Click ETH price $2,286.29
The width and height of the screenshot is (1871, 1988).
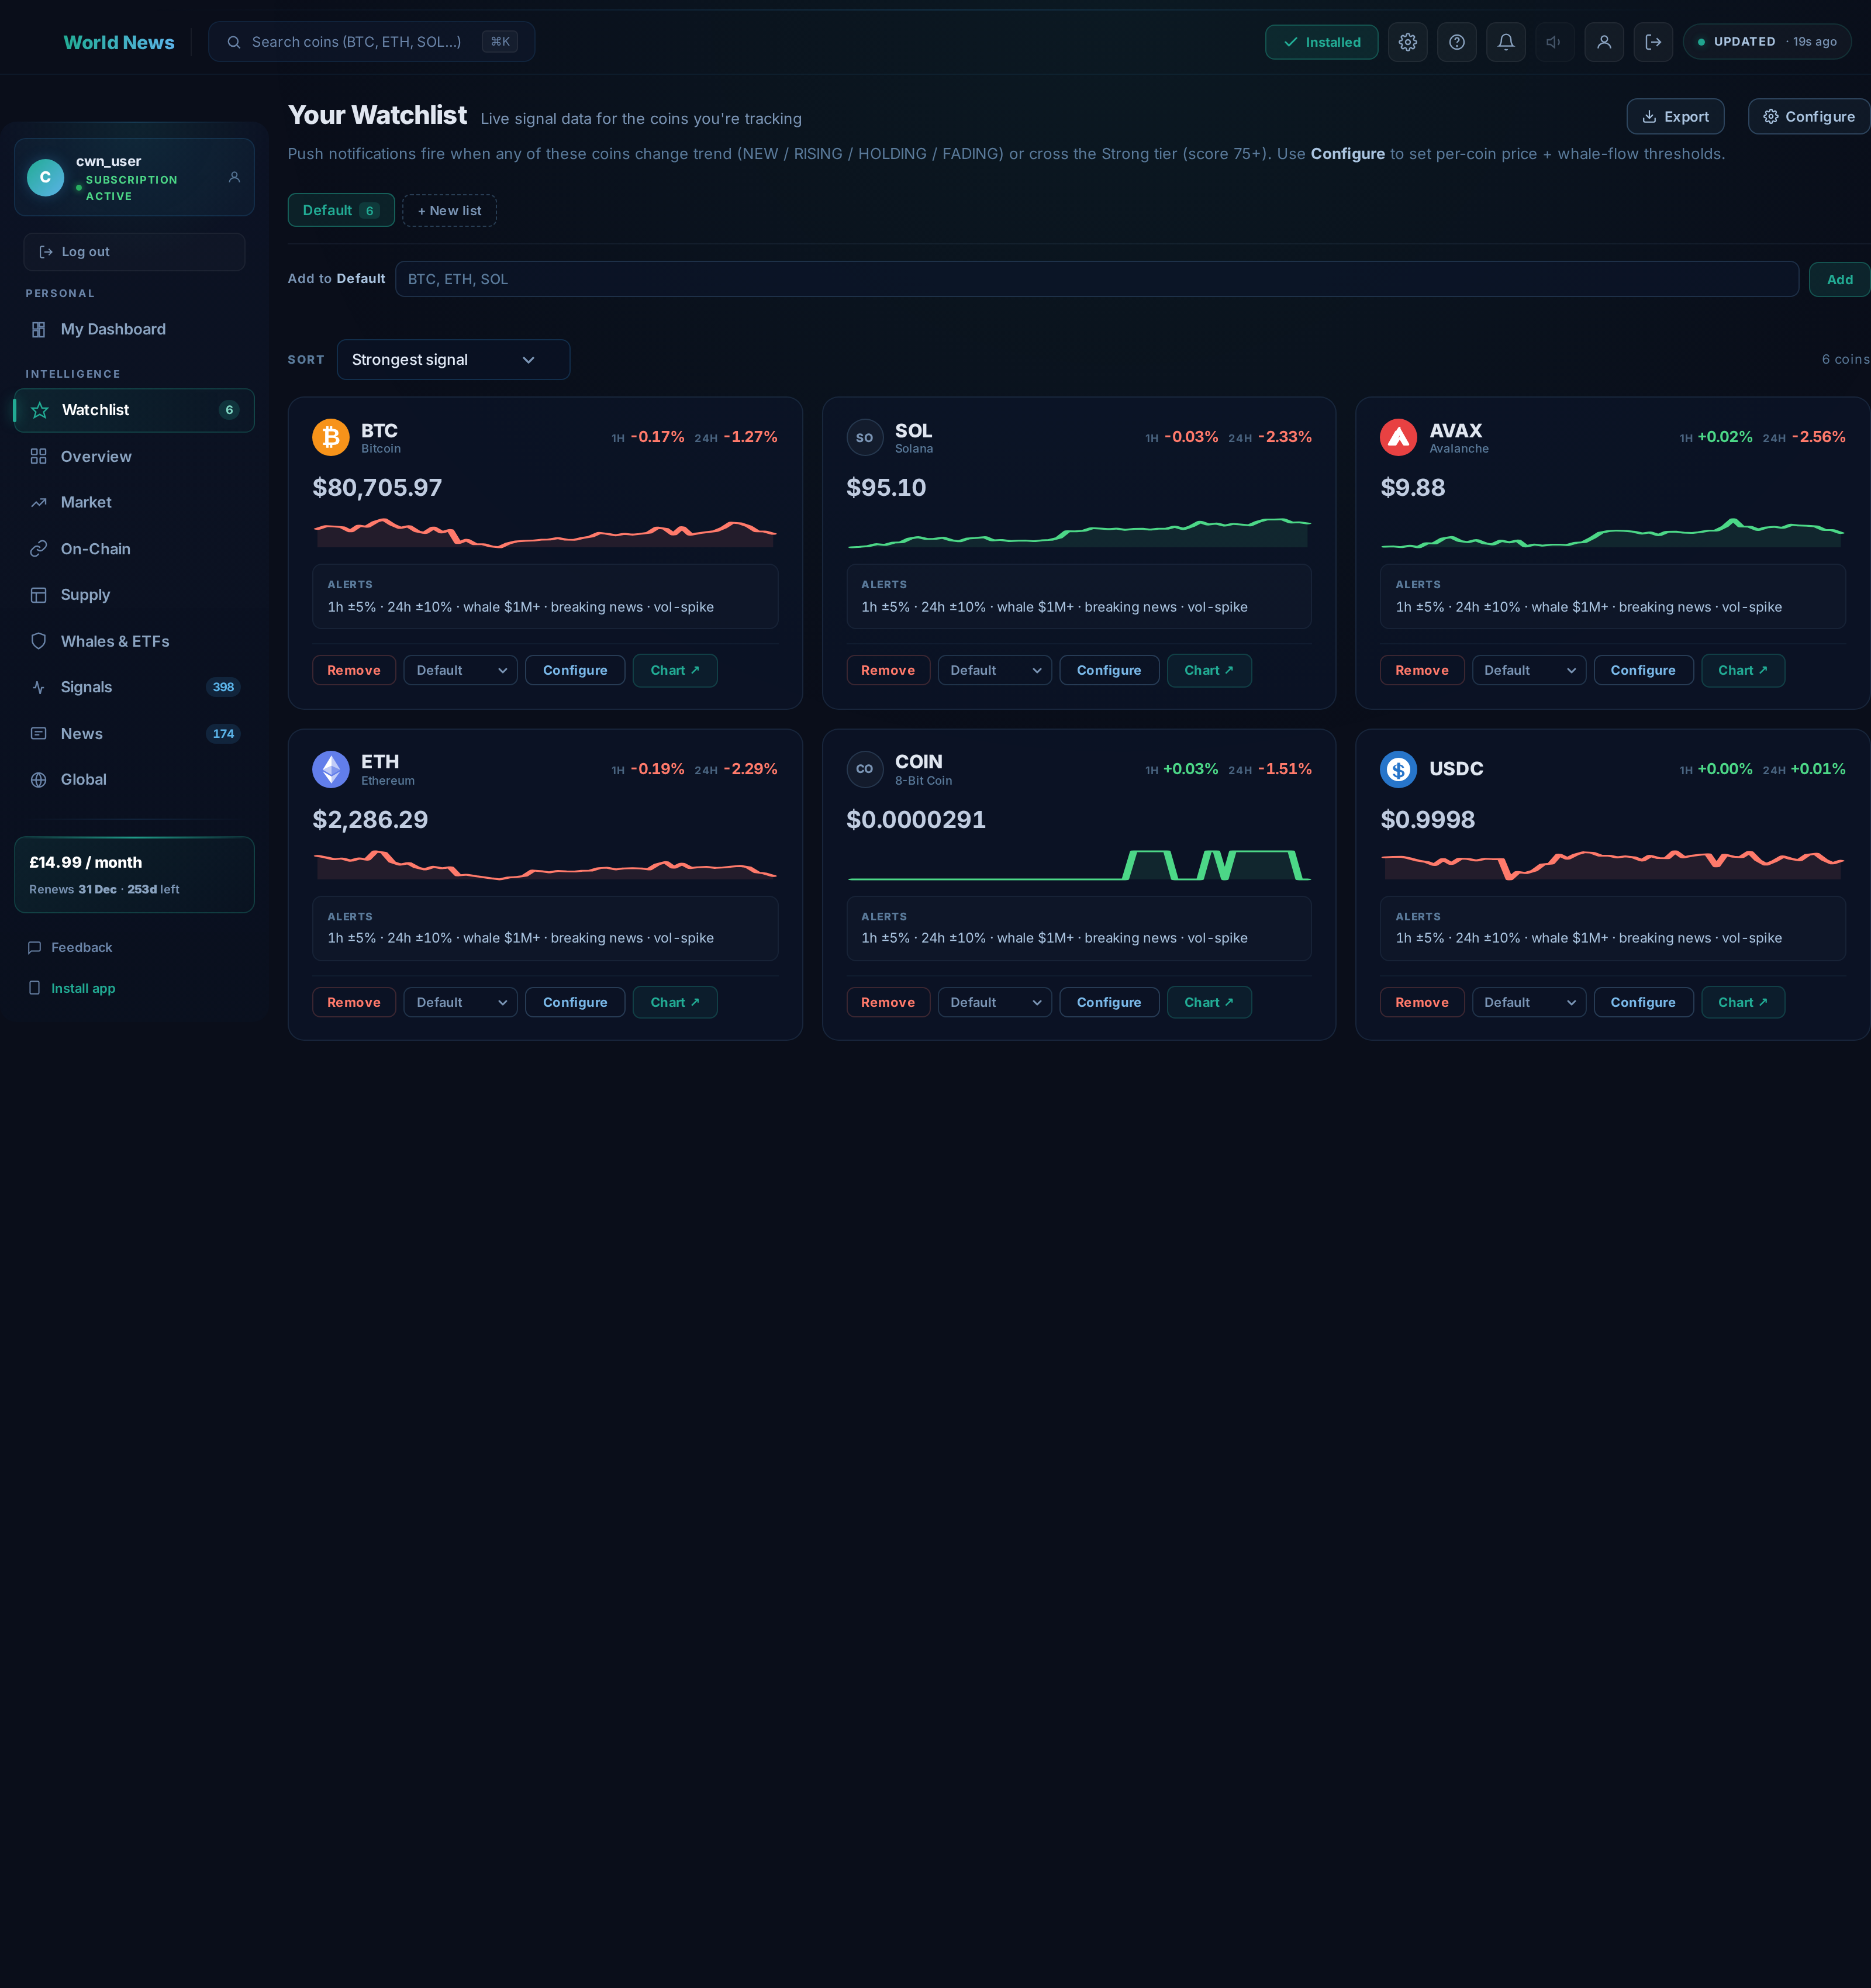point(370,820)
